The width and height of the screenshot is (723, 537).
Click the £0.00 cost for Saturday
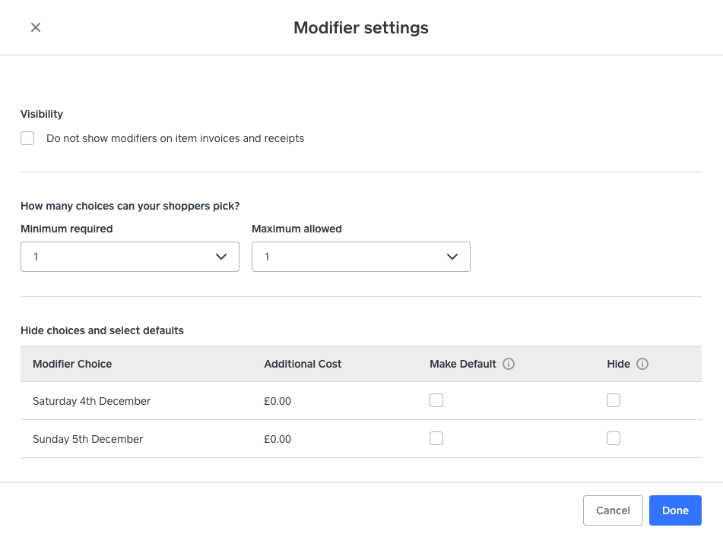277,401
